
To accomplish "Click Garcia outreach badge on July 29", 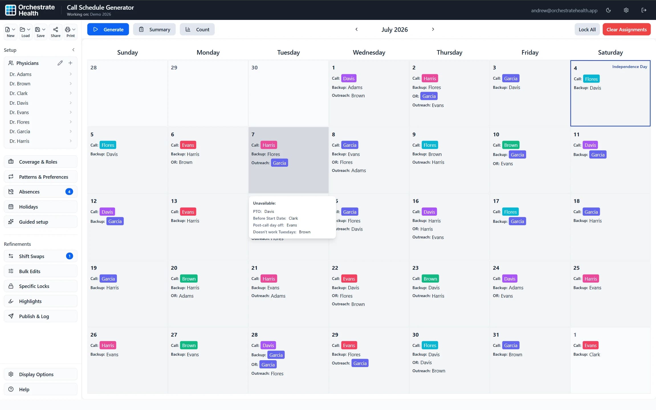I will coord(360,363).
